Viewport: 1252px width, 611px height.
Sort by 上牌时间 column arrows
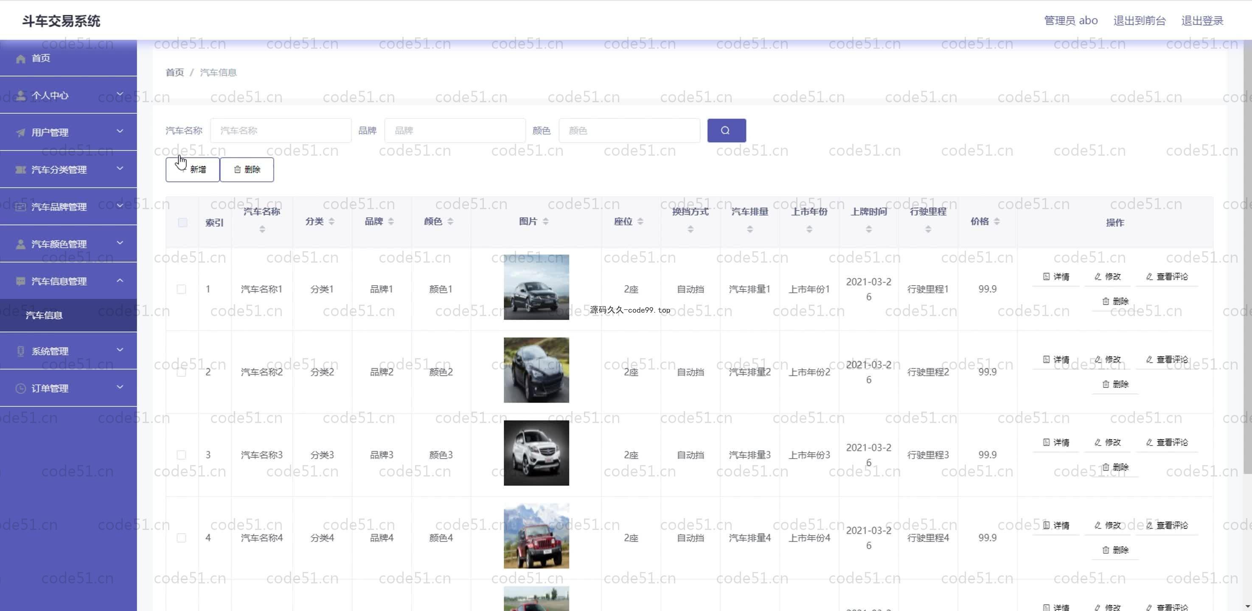(x=868, y=229)
